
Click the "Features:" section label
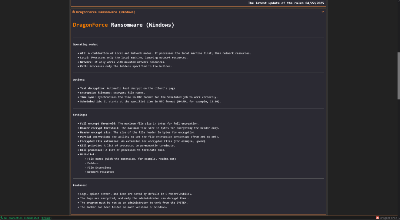click(x=80, y=185)
